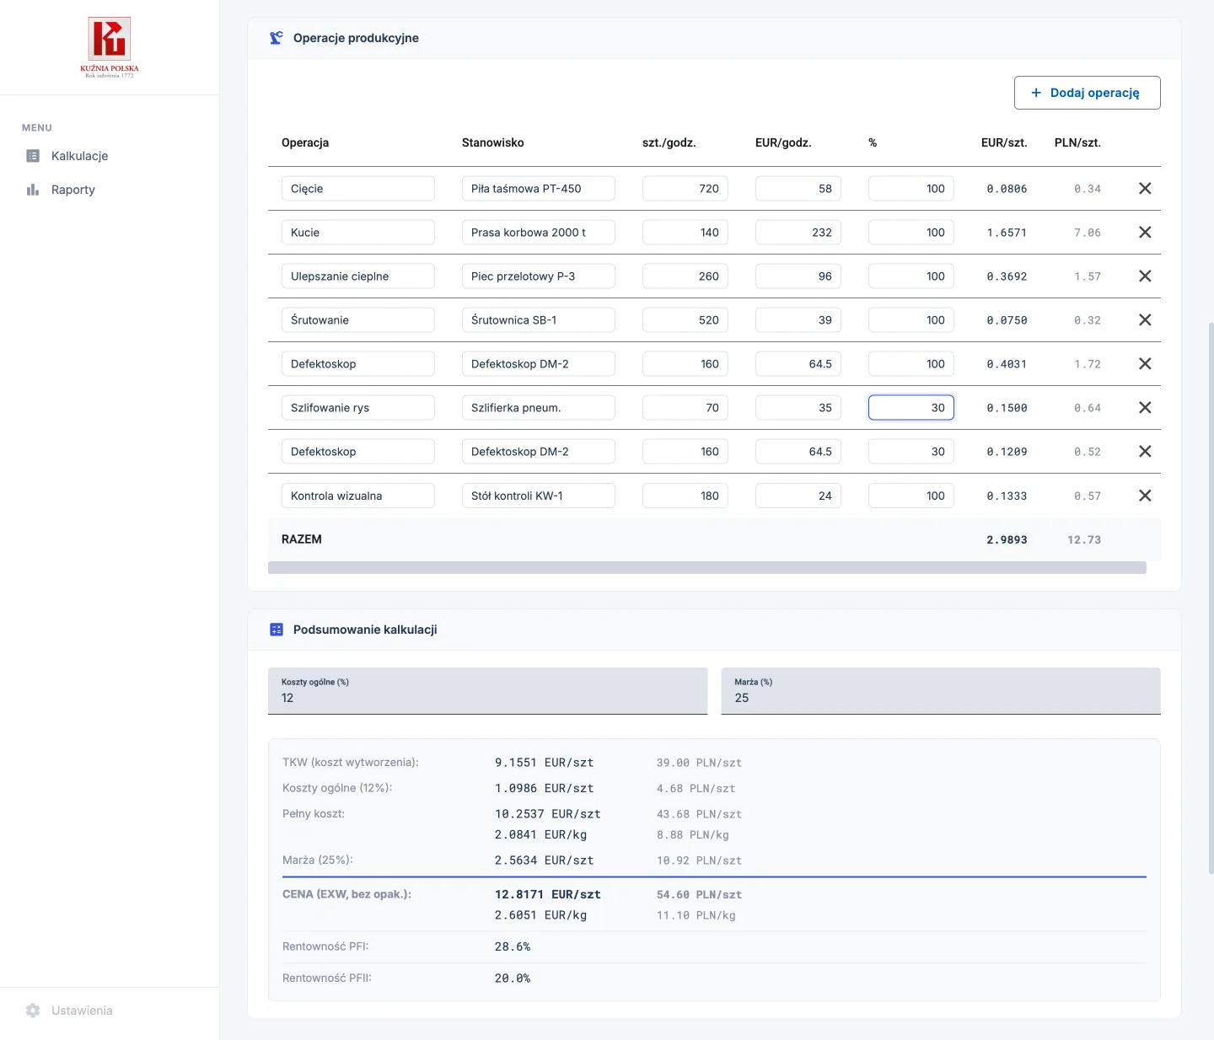This screenshot has width=1214, height=1040.
Task: Delete the Defektoskop row with 30 percent
Action: pos(1145,452)
